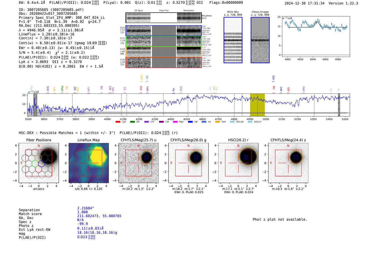Click the Primary Spec_Slot_IFU_AMP line
The image size is (377, 256).
[x=62, y=17]
